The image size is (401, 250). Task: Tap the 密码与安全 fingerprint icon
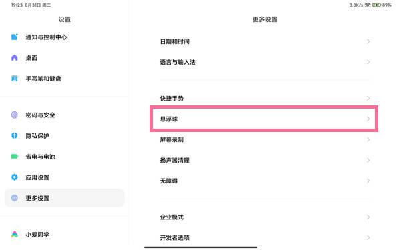(15, 115)
